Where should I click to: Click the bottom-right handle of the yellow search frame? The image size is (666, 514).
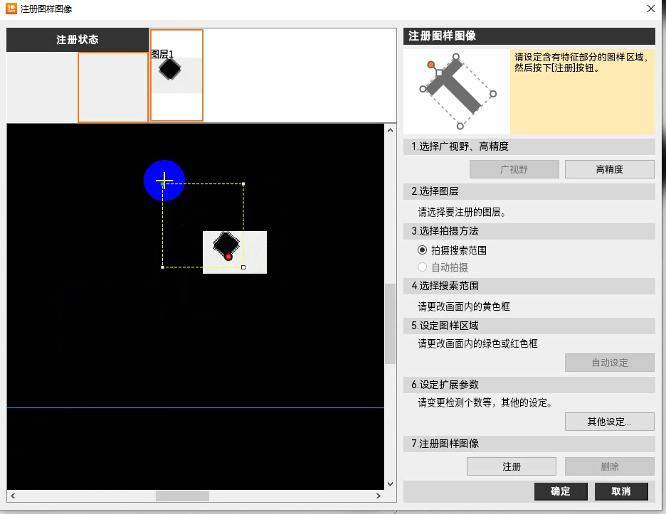click(243, 267)
